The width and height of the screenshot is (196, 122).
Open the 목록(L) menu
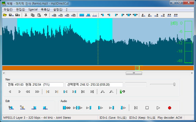(x=45, y=10)
